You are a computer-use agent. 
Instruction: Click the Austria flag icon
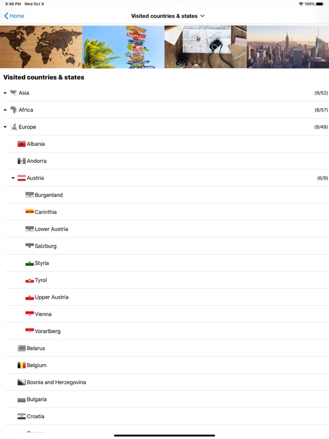coord(22,178)
